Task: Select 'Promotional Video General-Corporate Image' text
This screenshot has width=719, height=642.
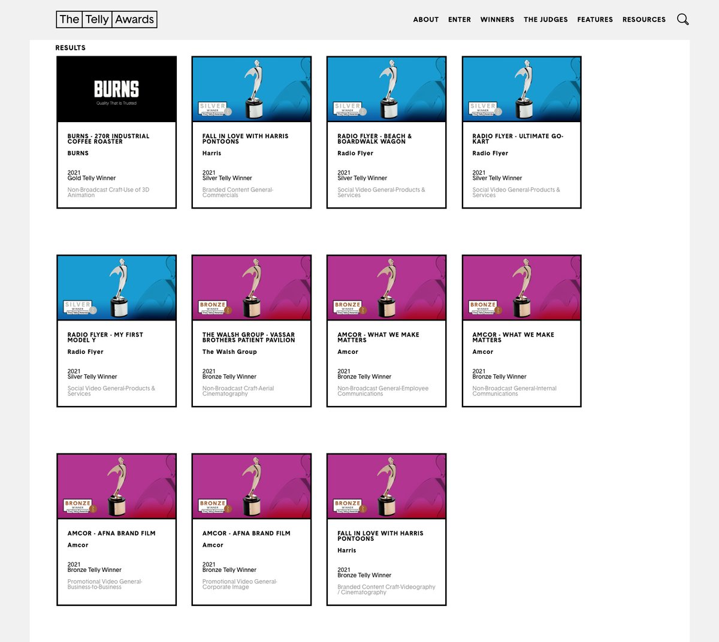Action: pos(240,585)
